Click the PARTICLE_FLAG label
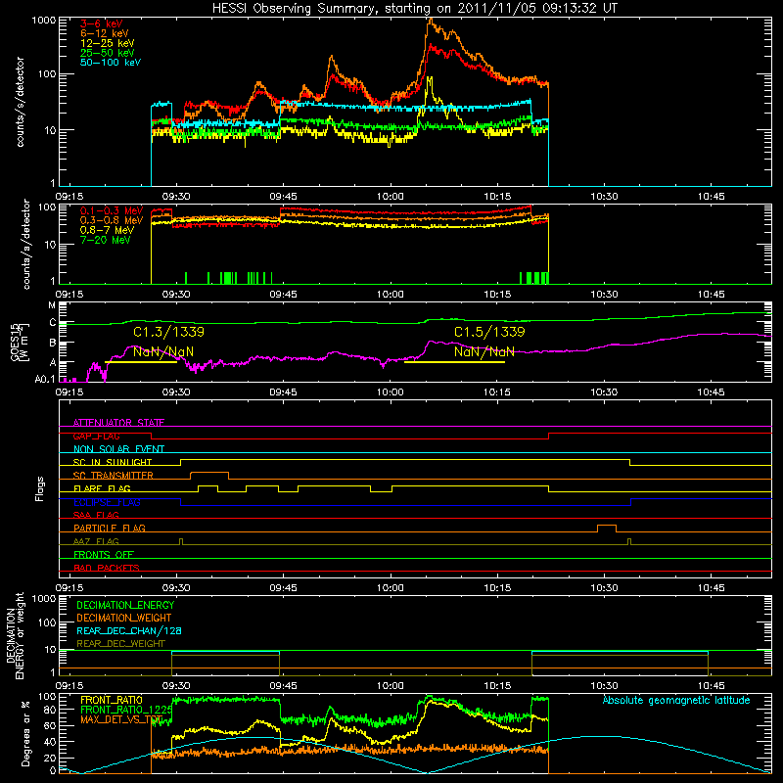783x783 pixels. 110,528
